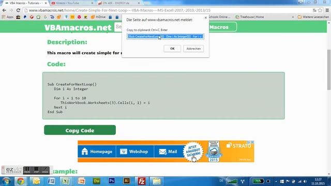This screenshot has height=186, width=331.
Task: Click the Chrome taskbar icon
Action: (x=21, y=181)
